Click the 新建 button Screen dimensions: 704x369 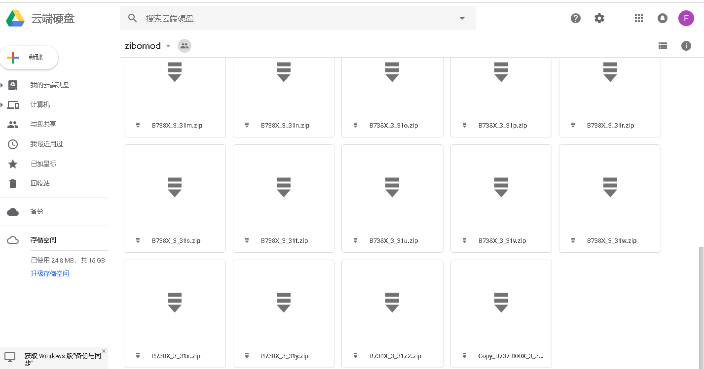pos(29,58)
